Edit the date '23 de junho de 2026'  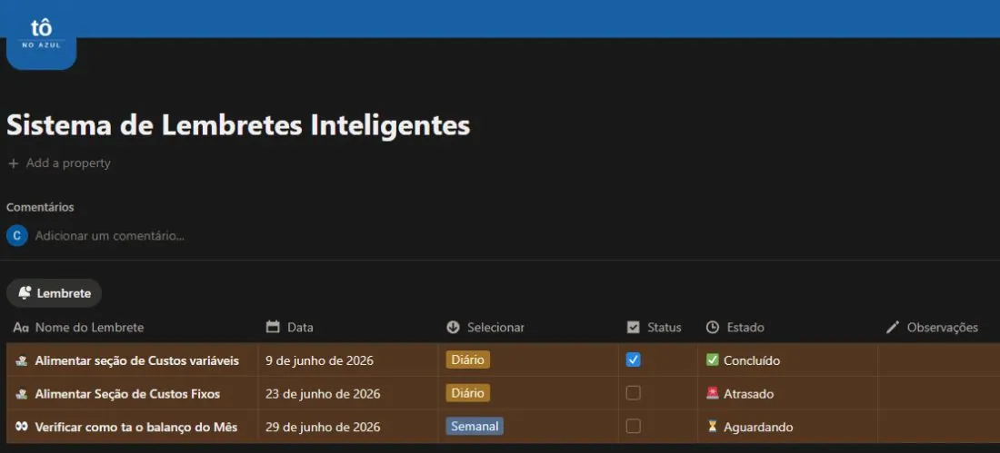pyautogui.click(x=324, y=394)
